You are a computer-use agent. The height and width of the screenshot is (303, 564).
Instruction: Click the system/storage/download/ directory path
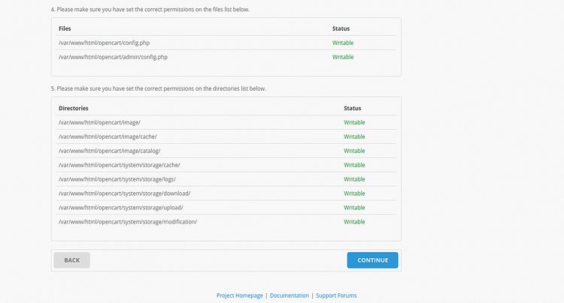pos(124,193)
